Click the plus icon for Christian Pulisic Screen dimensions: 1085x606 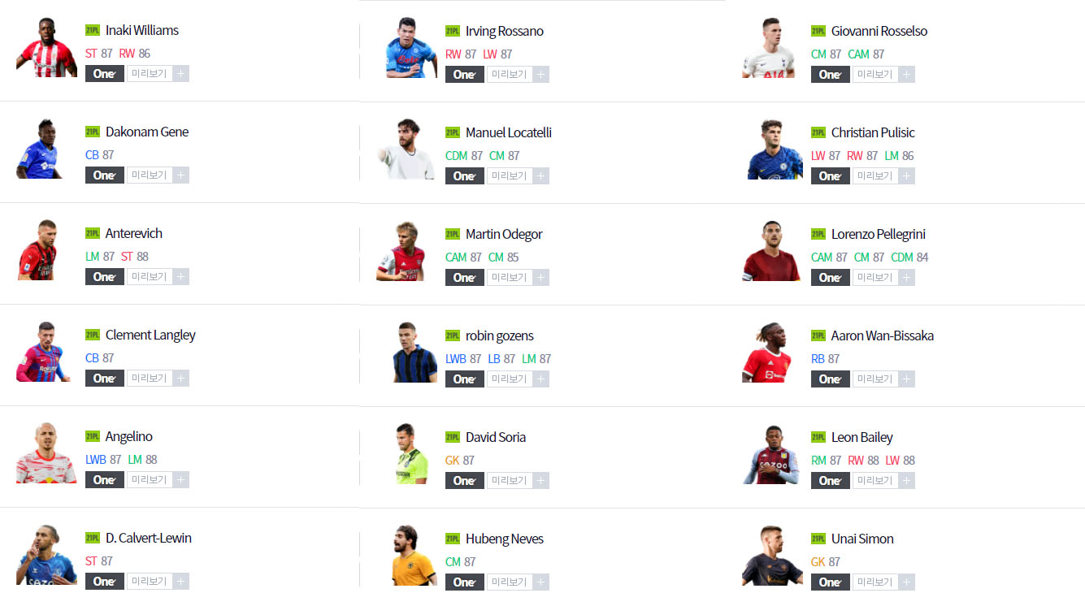tap(907, 175)
